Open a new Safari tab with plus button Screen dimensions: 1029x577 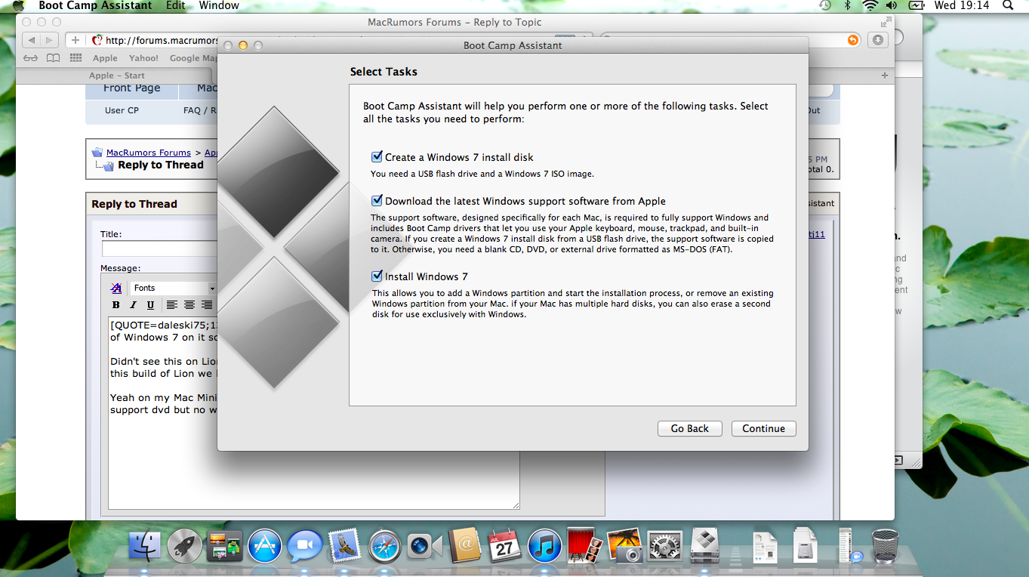885,76
